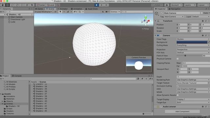Screen dimensions: 210x118
Task: Open Transform component preset icon
Action: point(206,21)
